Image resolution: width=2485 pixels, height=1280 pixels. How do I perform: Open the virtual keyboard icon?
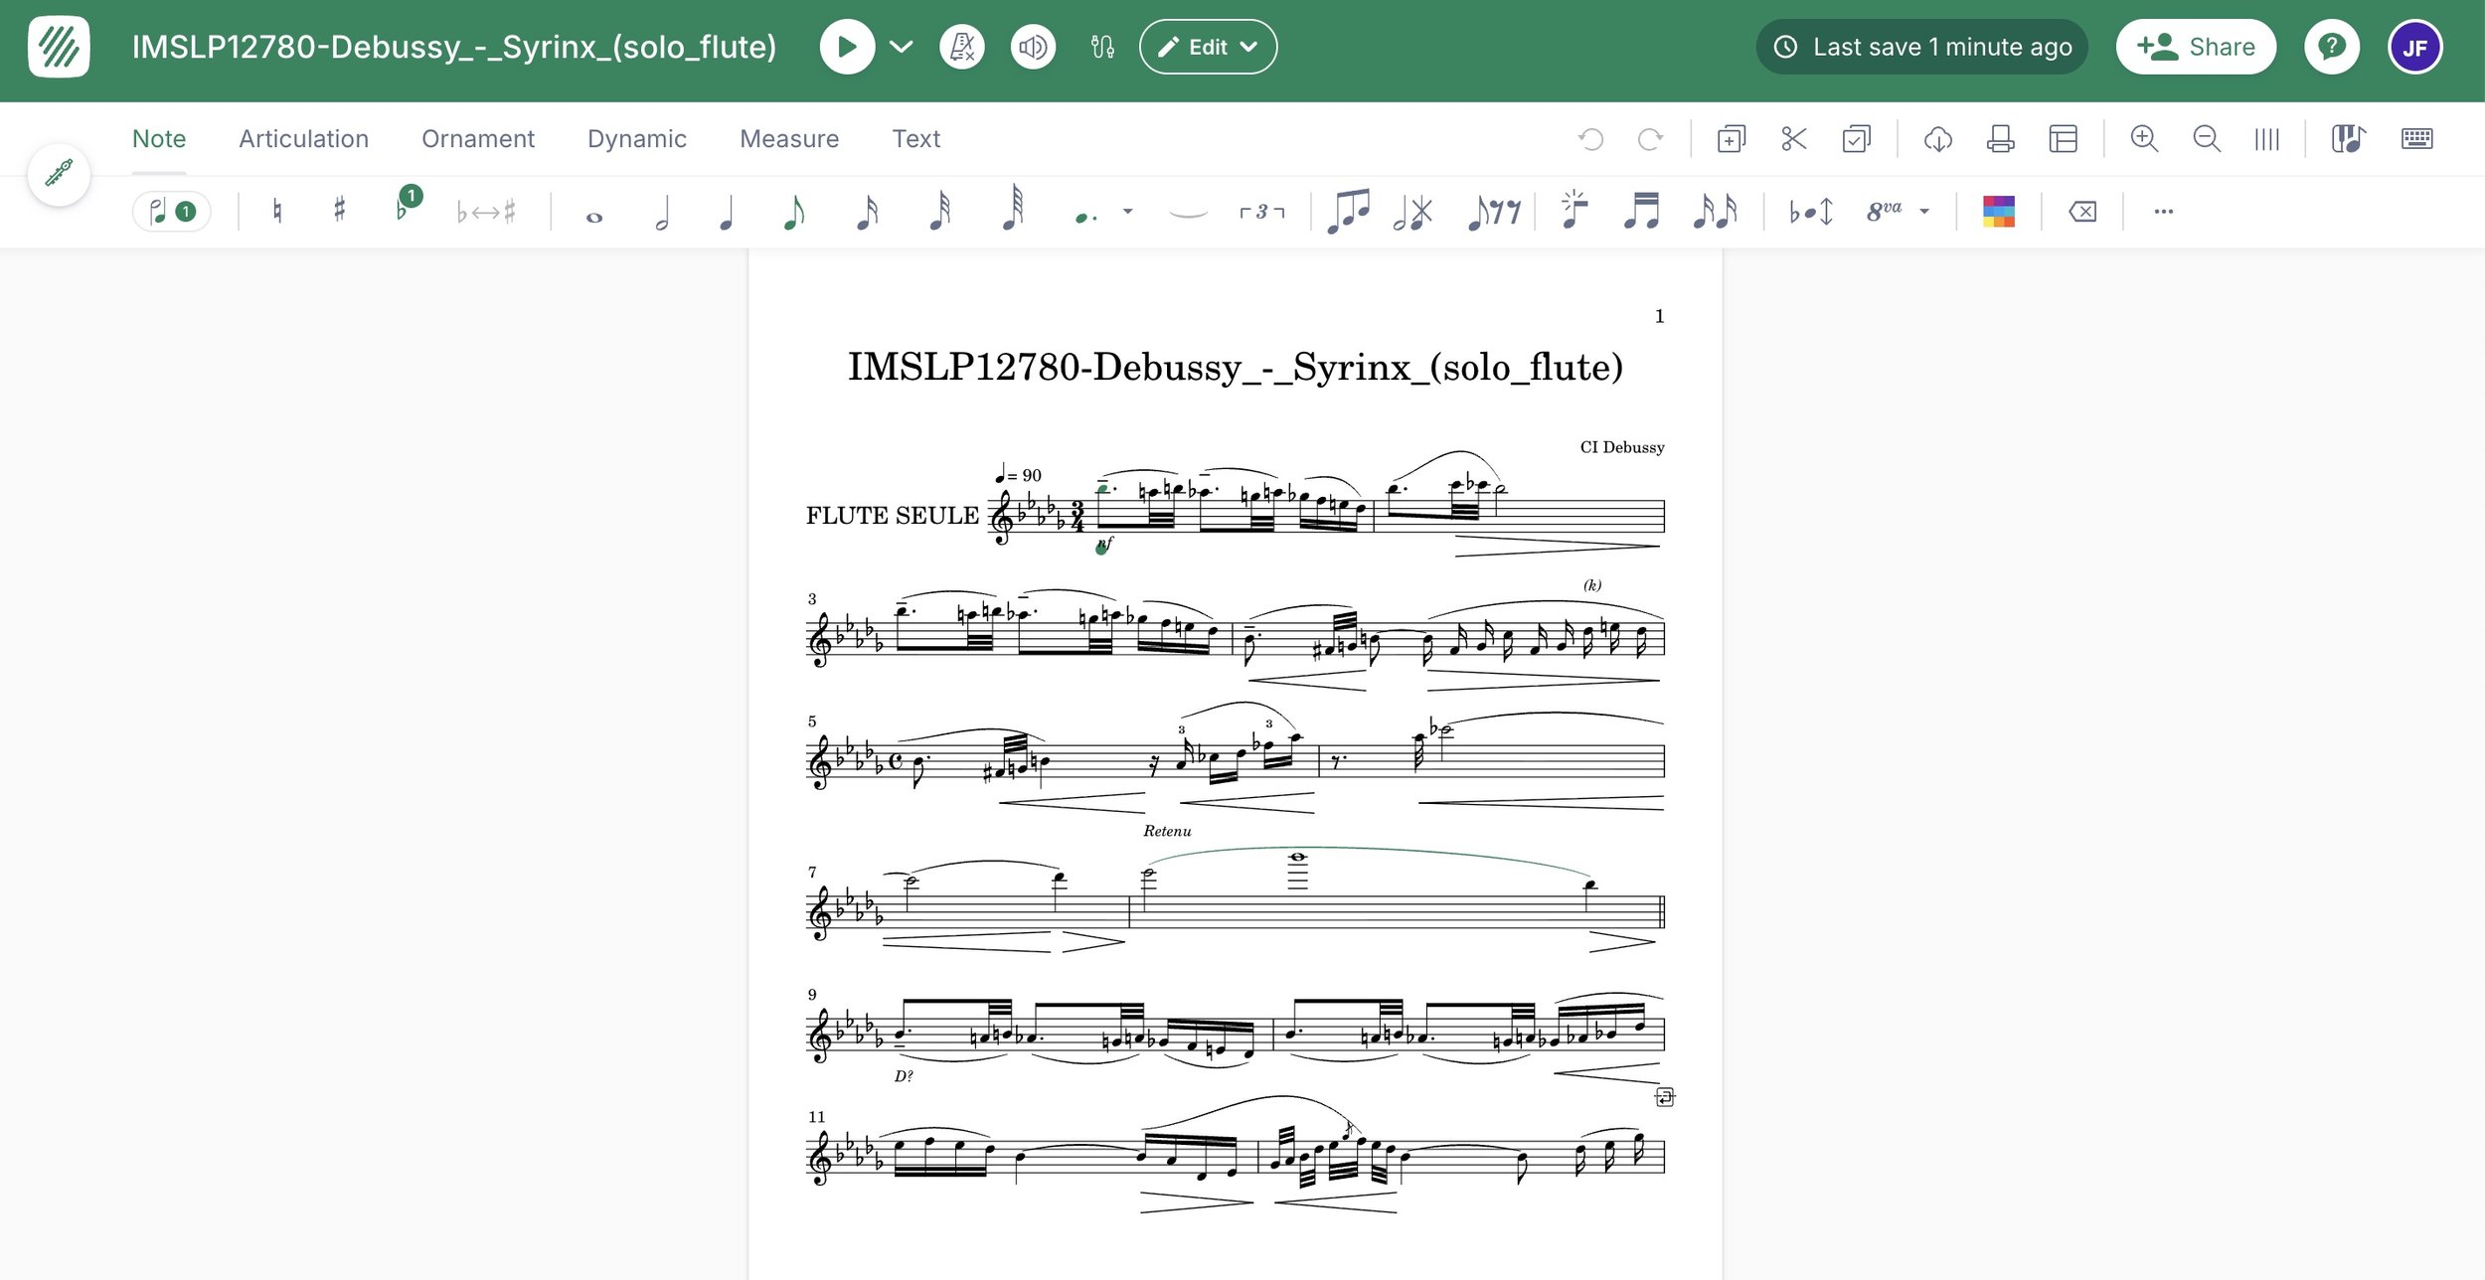pos(2416,139)
